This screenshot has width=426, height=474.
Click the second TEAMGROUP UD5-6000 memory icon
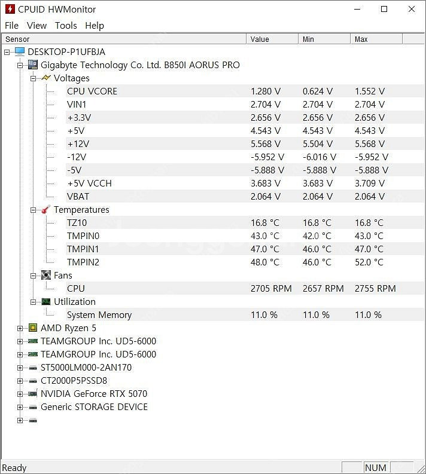(33, 354)
